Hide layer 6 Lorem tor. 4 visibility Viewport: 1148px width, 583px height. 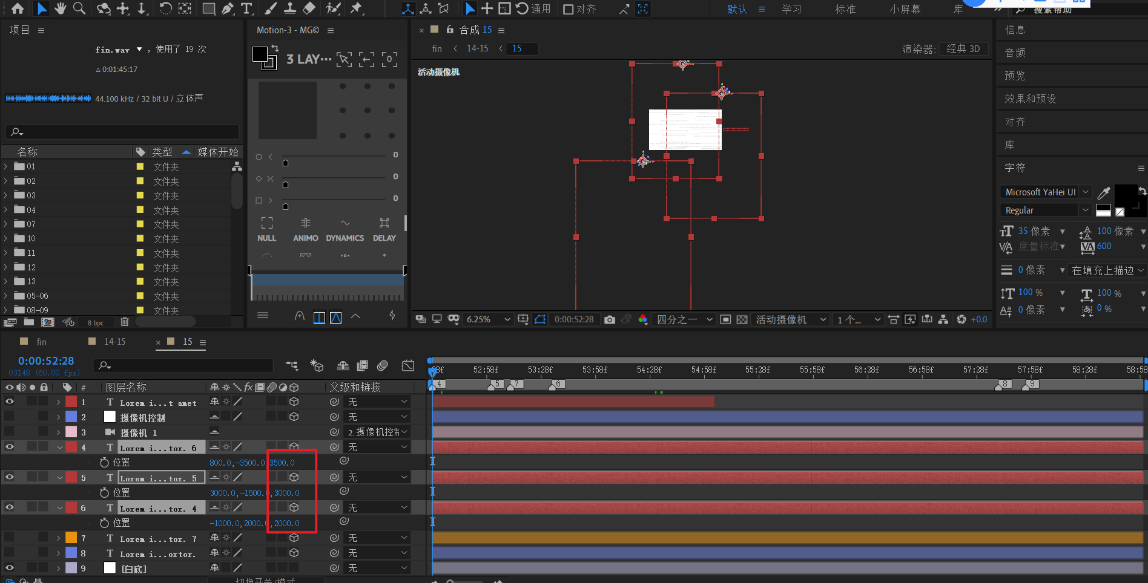coord(10,507)
